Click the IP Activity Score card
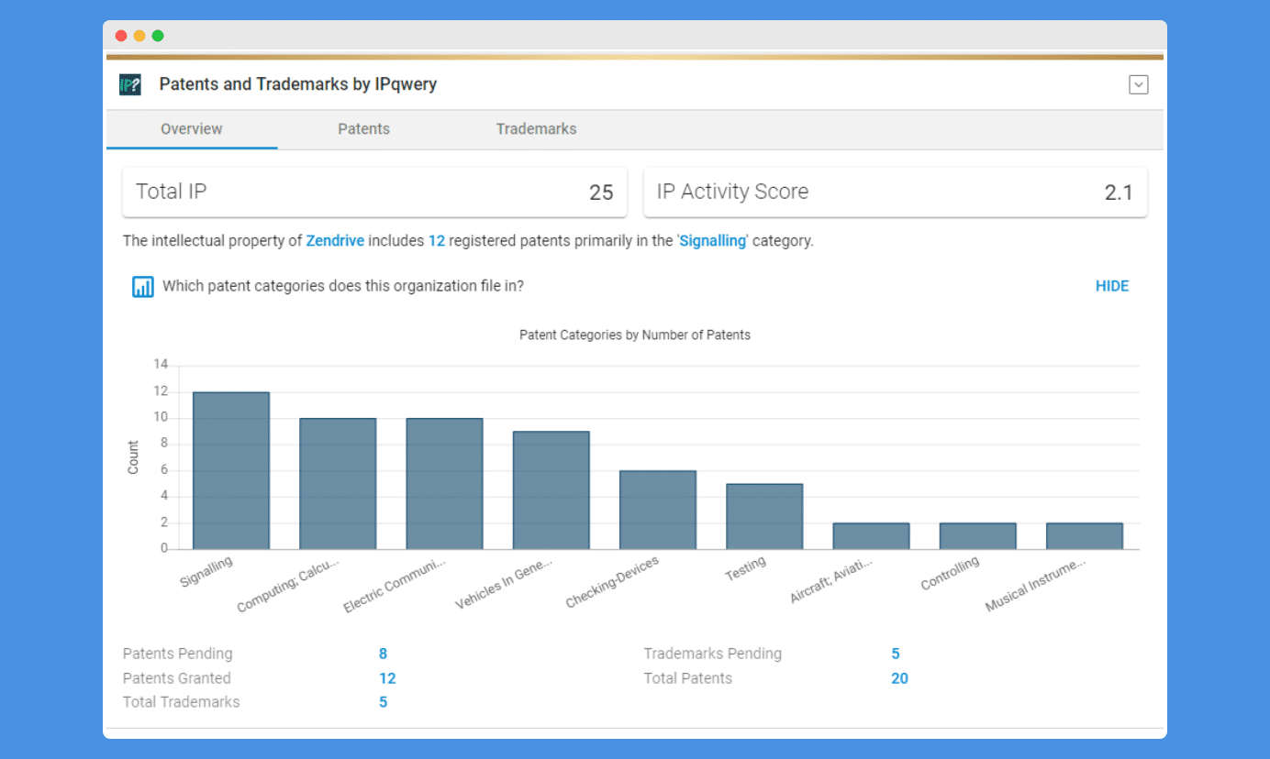 [896, 192]
